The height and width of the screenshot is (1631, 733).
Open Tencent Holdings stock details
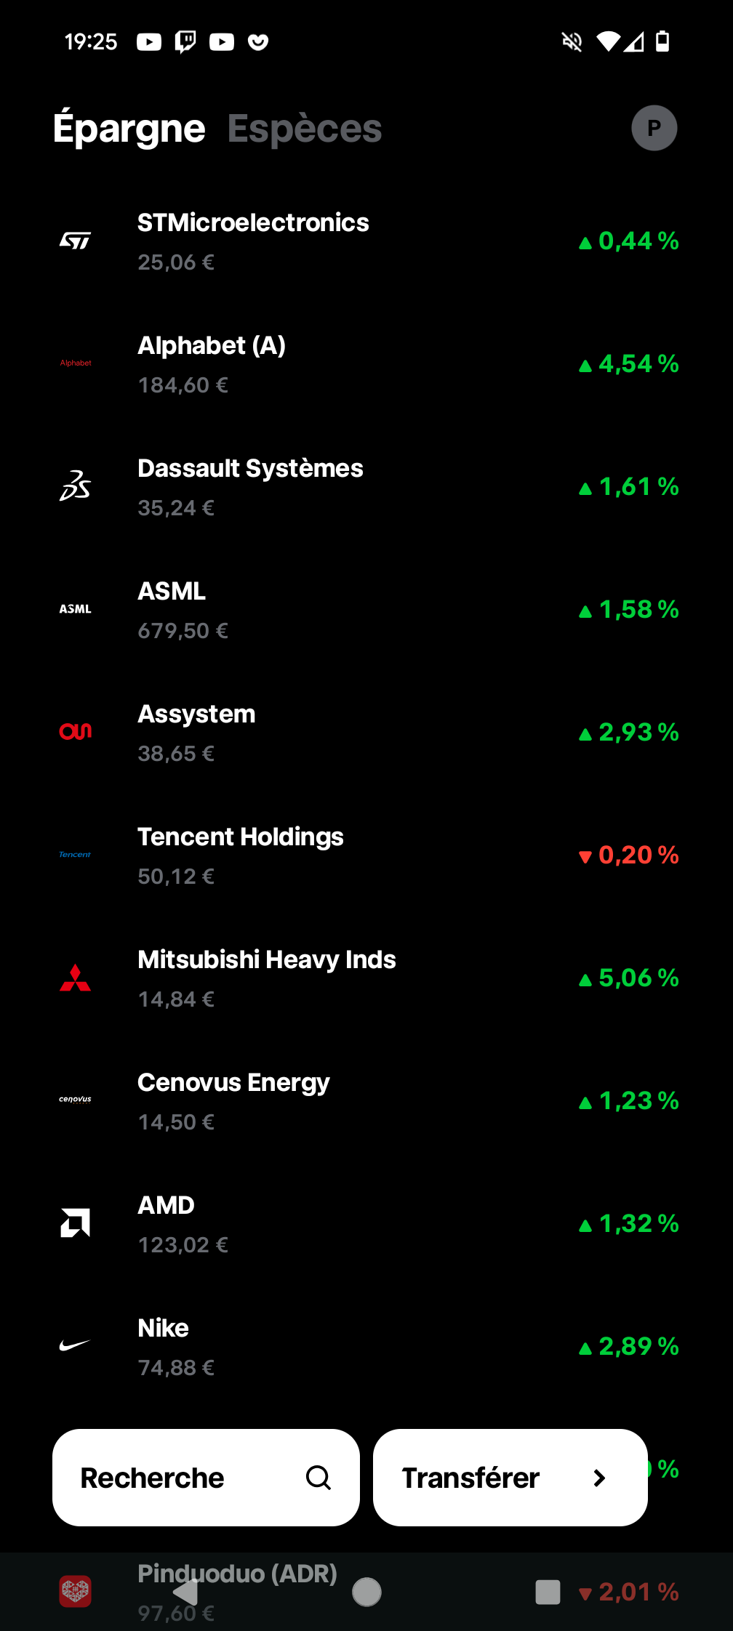[366, 855]
